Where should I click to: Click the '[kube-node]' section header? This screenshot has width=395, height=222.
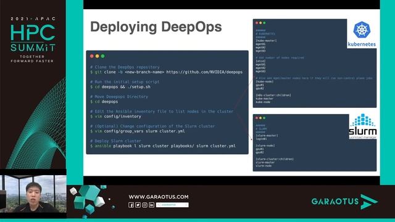pos(265,81)
